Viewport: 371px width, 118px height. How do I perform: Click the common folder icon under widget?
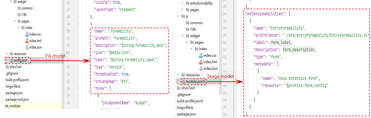(19, 8)
